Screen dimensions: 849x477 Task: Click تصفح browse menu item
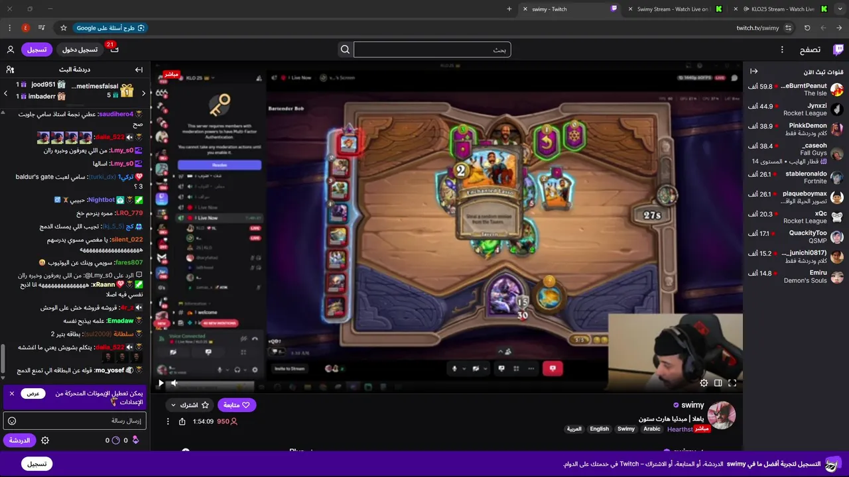coord(810,50)
